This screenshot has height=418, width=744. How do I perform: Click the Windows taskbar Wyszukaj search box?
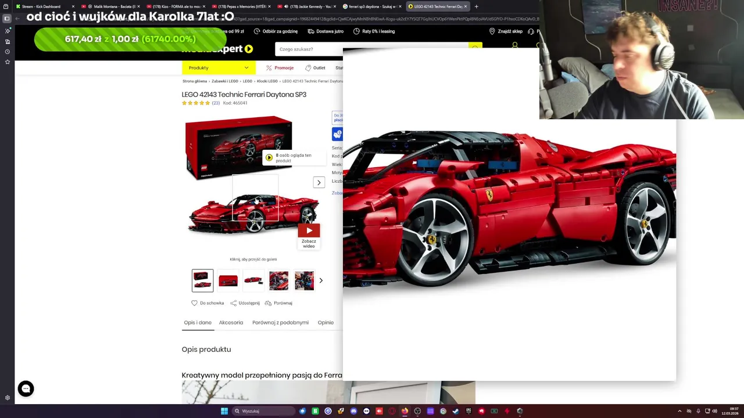coord(264,411)
